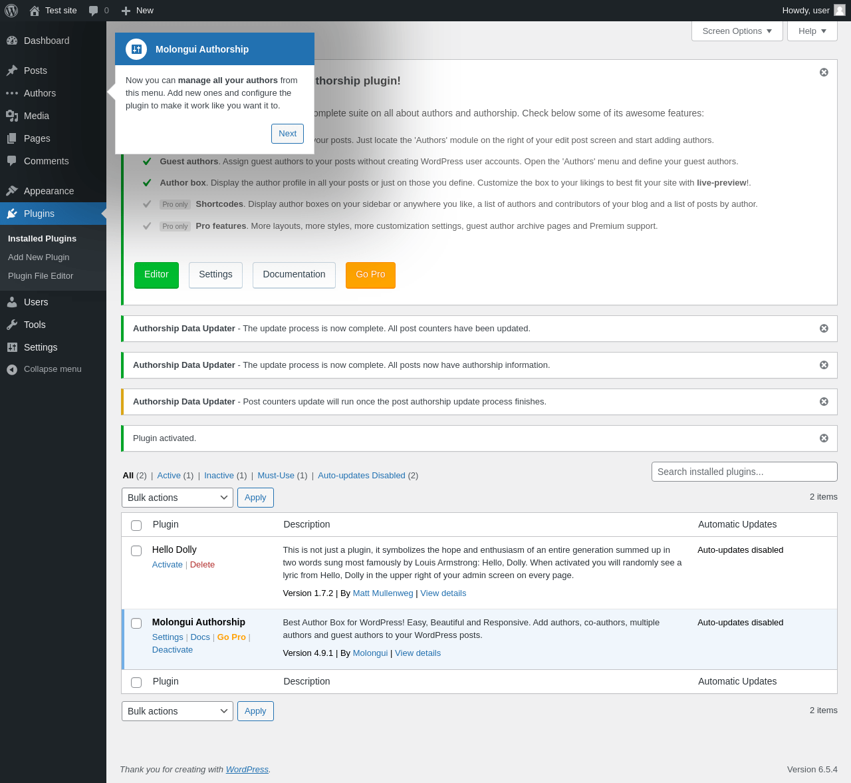Click the Users person icon

(x=12, y=302)
